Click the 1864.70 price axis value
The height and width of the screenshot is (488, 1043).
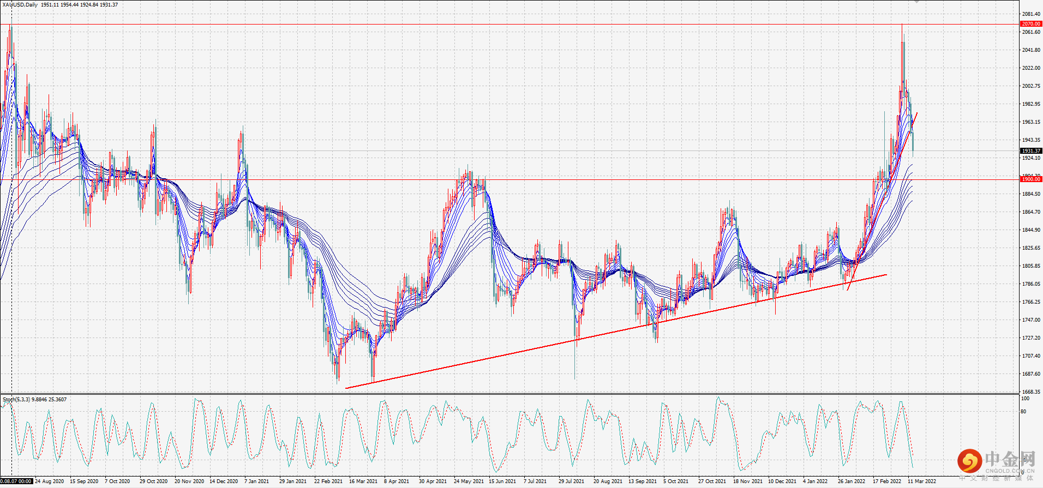1031,212
